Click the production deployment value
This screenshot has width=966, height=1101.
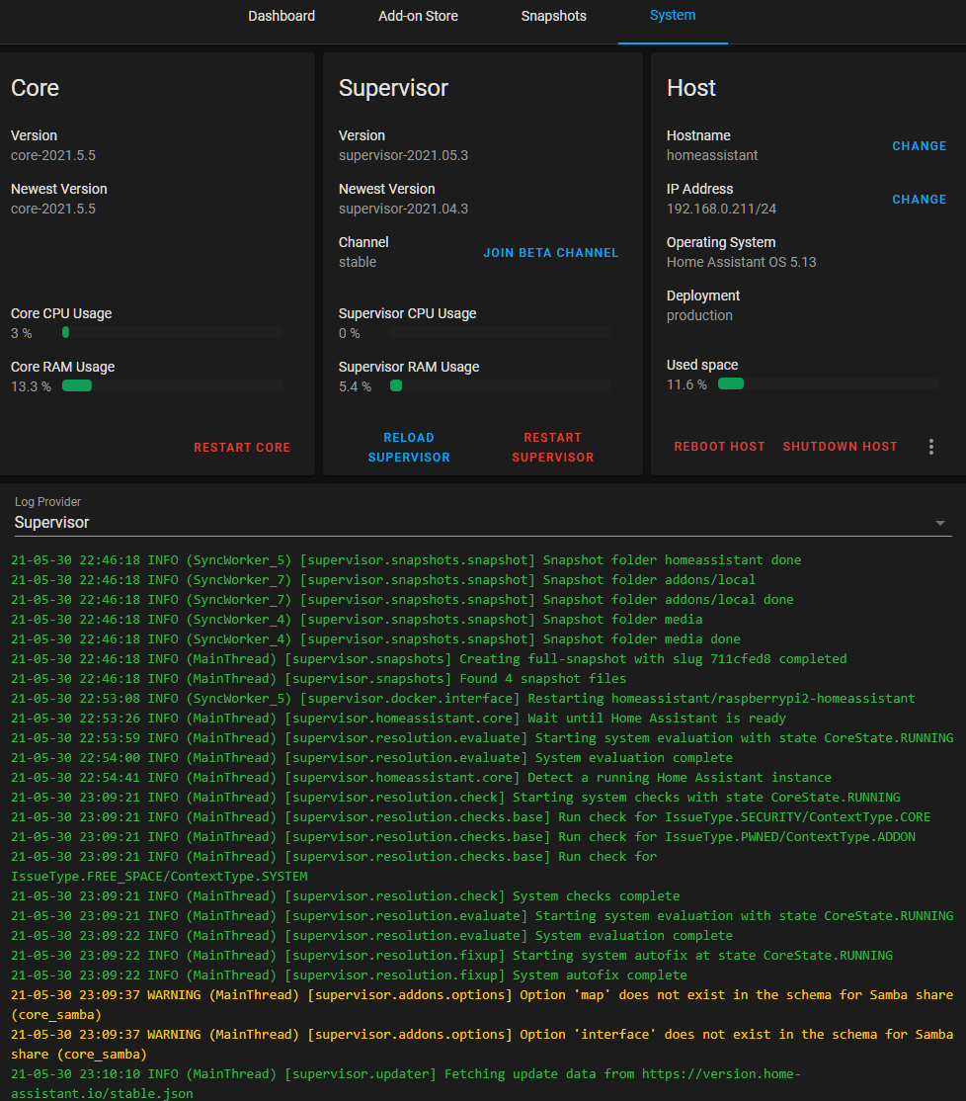click(699, 315)
